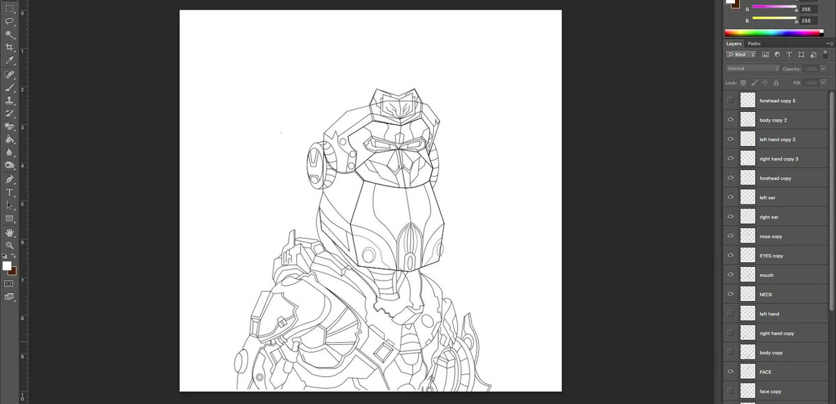Filter layers by smart objects icon
The height and width of the screenshot is (404, 836).
812,54
